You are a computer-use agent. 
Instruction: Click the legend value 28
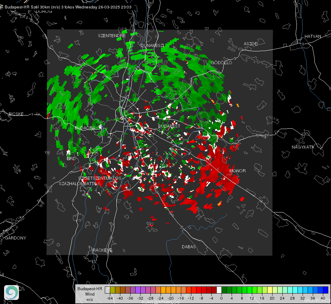(x=292, y=298)
